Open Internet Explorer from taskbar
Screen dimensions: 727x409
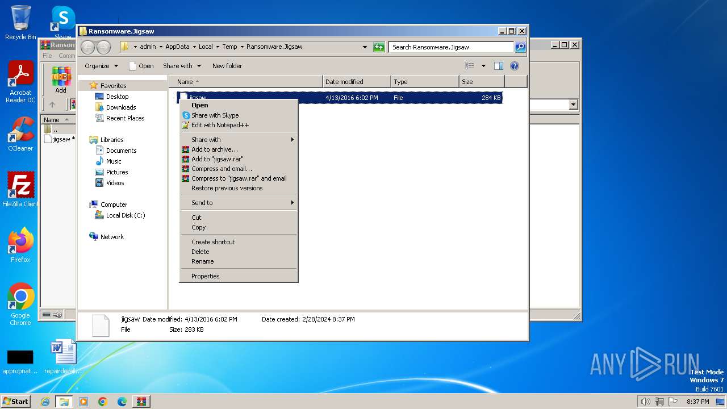pos(45,402)
